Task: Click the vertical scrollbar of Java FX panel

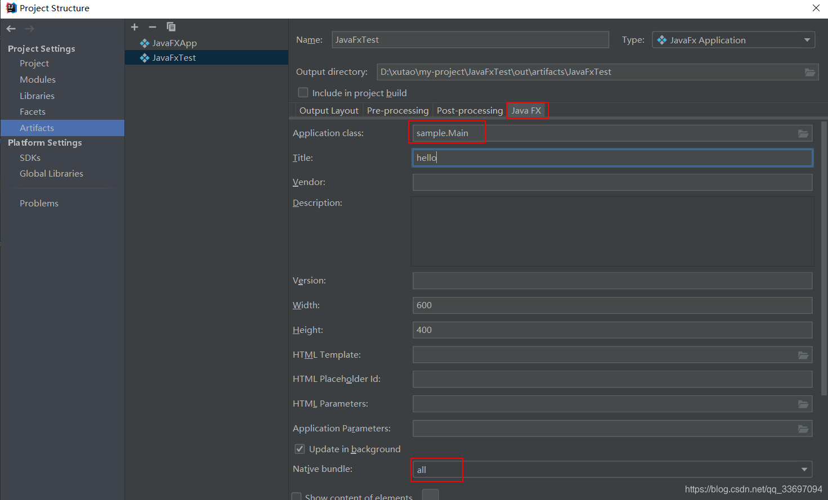Action: (x=824, y=259)
